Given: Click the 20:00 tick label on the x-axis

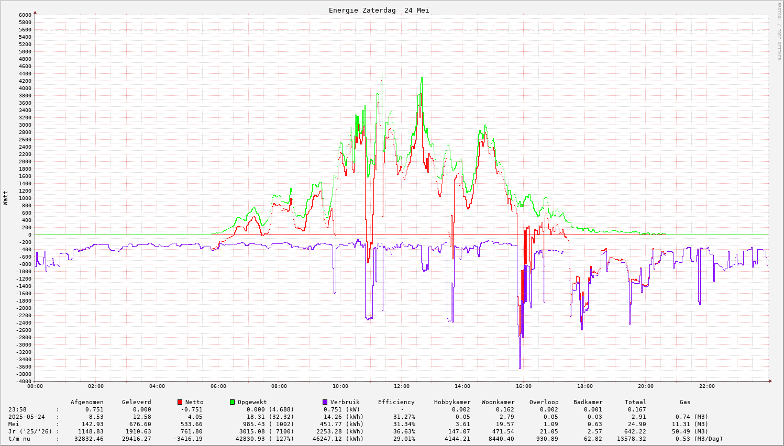Looking at the screenshot, I should coord(645,386).
